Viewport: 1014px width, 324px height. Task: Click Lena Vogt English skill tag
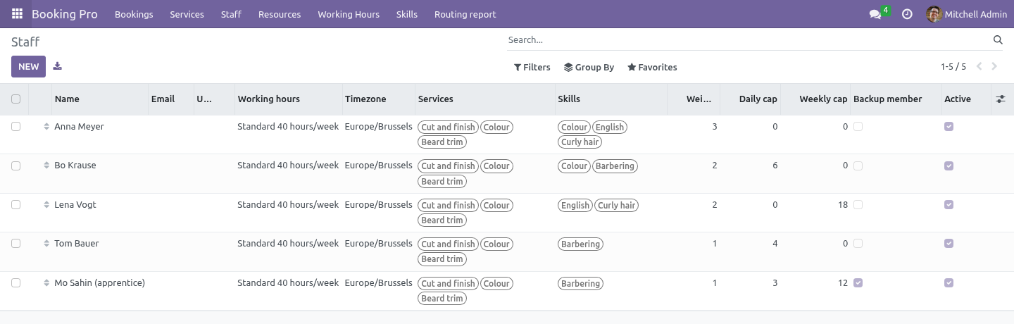click(575, 206)
